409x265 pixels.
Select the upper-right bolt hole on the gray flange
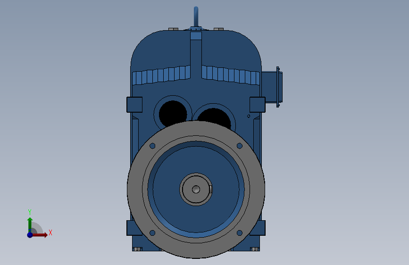(x=240, y=146)
